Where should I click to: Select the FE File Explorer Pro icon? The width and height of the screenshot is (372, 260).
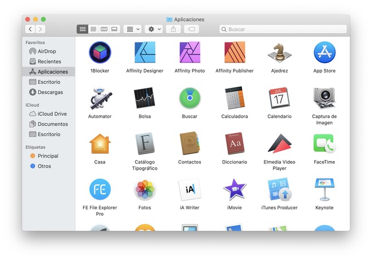click(100, 190)
